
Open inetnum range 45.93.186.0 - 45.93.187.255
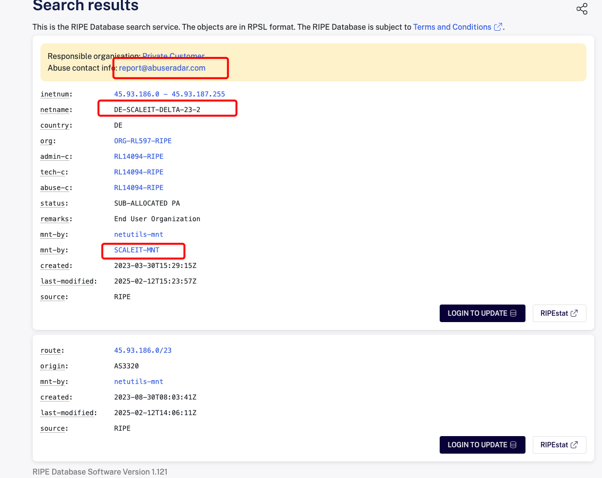point(169,94)
